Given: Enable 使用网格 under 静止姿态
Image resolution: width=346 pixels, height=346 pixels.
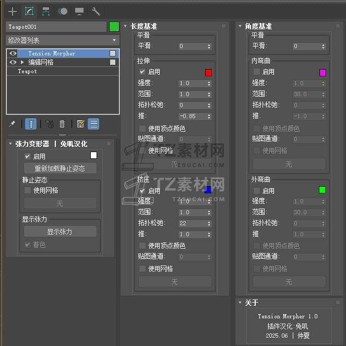Looking at the screenshot, I should [x=28, y=190].
